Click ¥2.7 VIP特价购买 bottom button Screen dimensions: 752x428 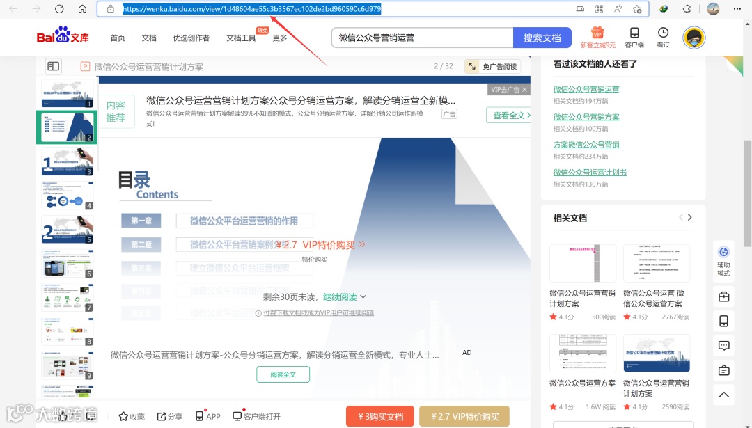(464, 416)
